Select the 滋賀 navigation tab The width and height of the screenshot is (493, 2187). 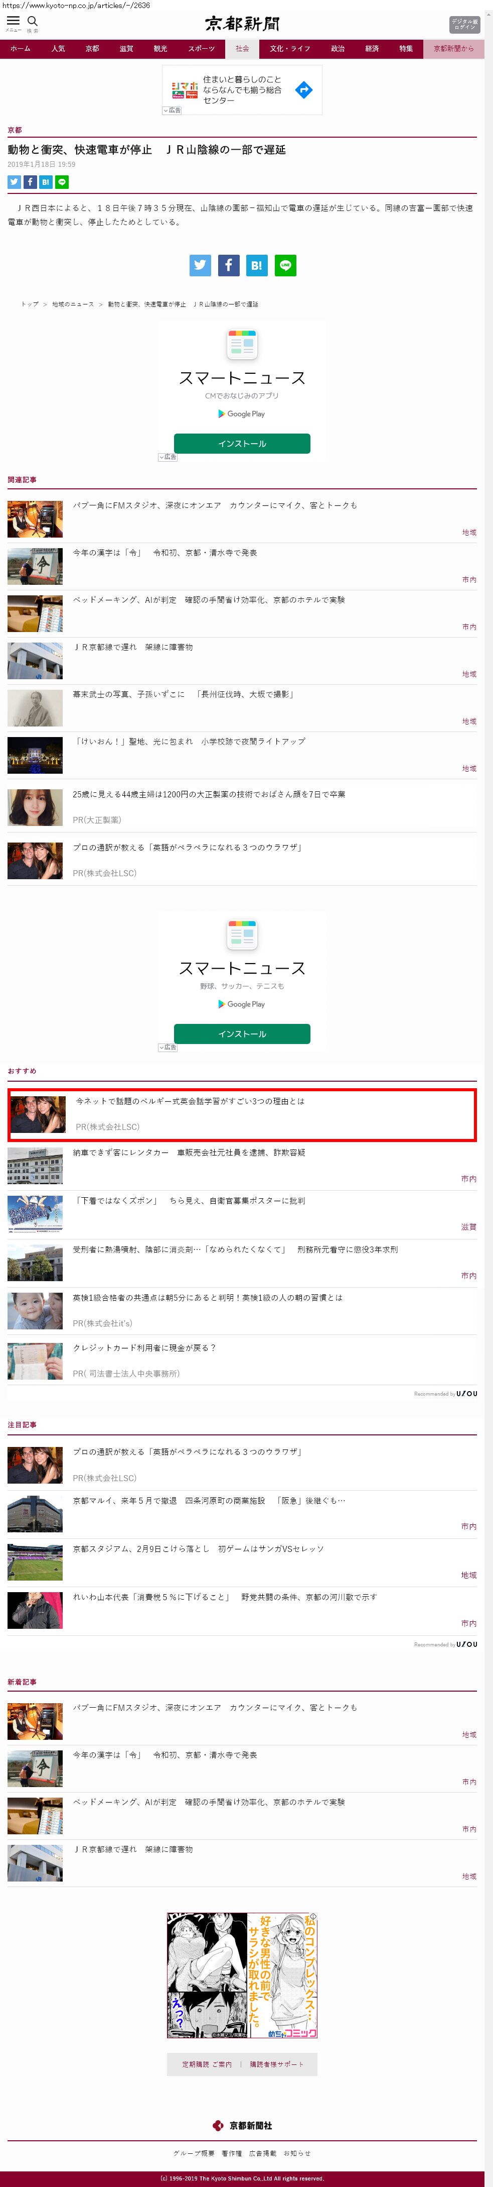(126, 48)
